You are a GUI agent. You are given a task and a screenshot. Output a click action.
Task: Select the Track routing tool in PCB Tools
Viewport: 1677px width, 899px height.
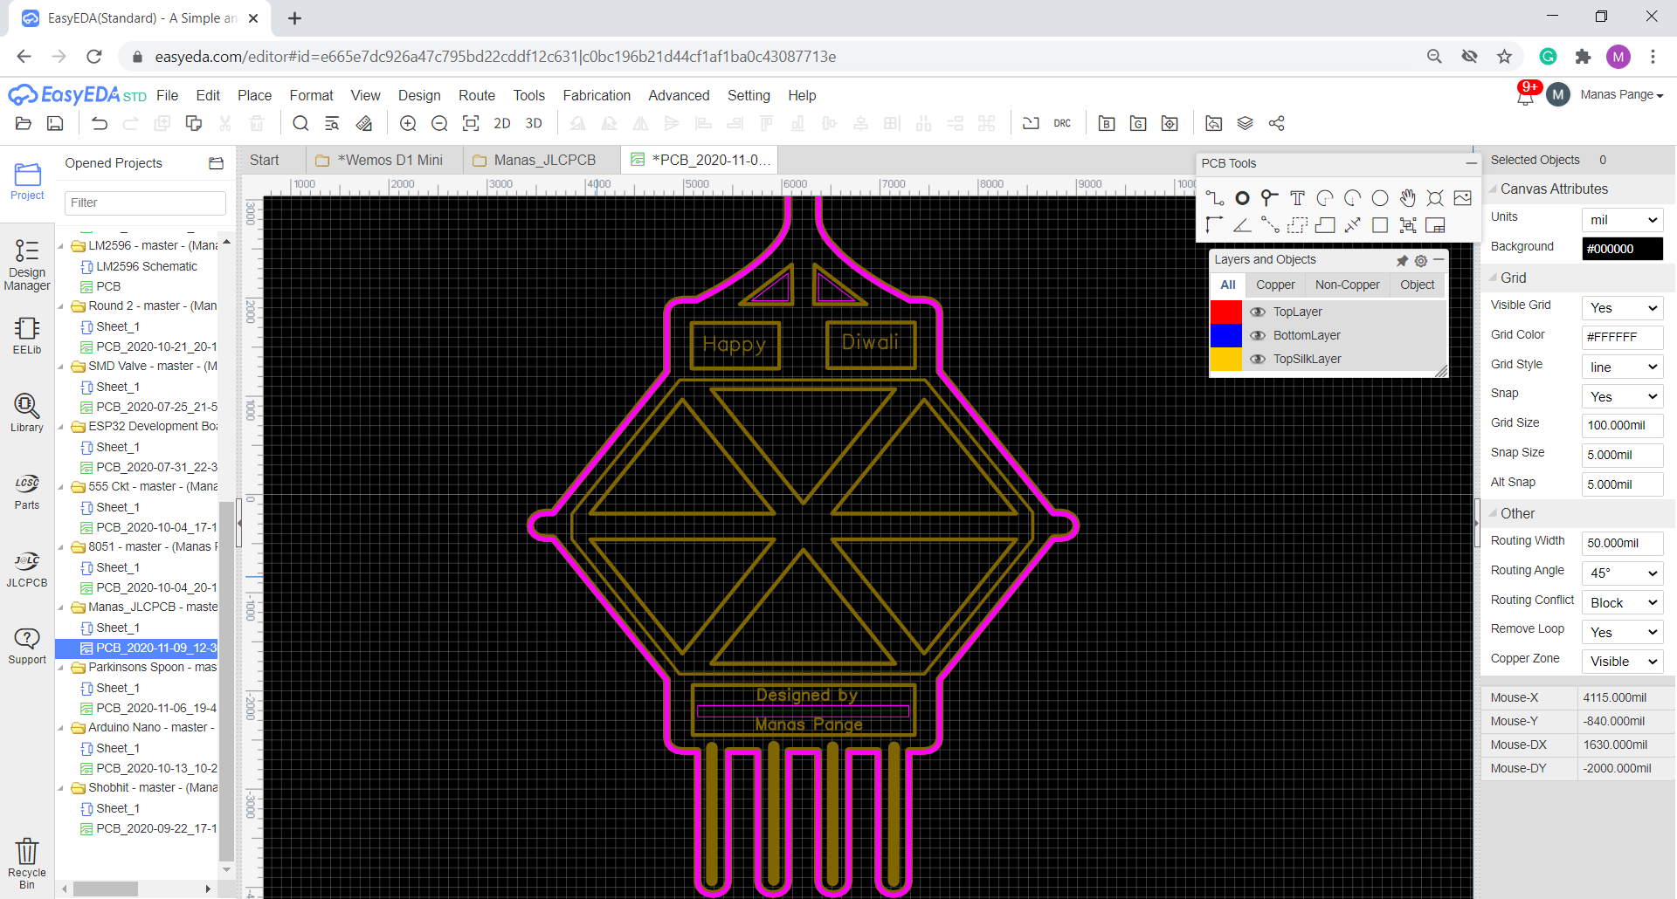pos(1214,198)
